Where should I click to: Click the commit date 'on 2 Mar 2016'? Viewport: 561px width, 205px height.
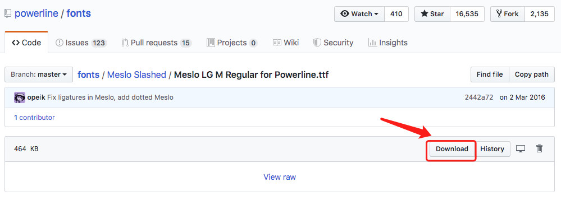pyautogui.click(x=522, y=97)
